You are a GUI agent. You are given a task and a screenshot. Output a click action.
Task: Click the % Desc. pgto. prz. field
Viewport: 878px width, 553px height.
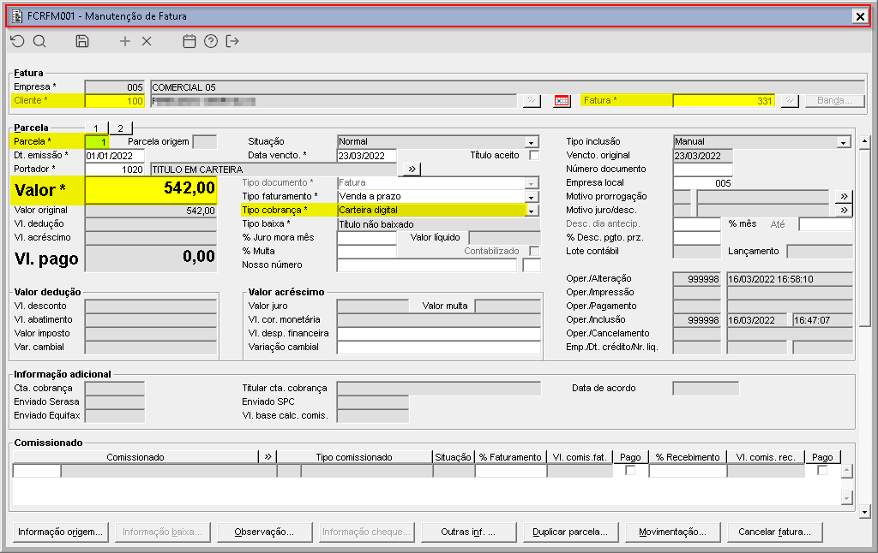pos(696,238)
